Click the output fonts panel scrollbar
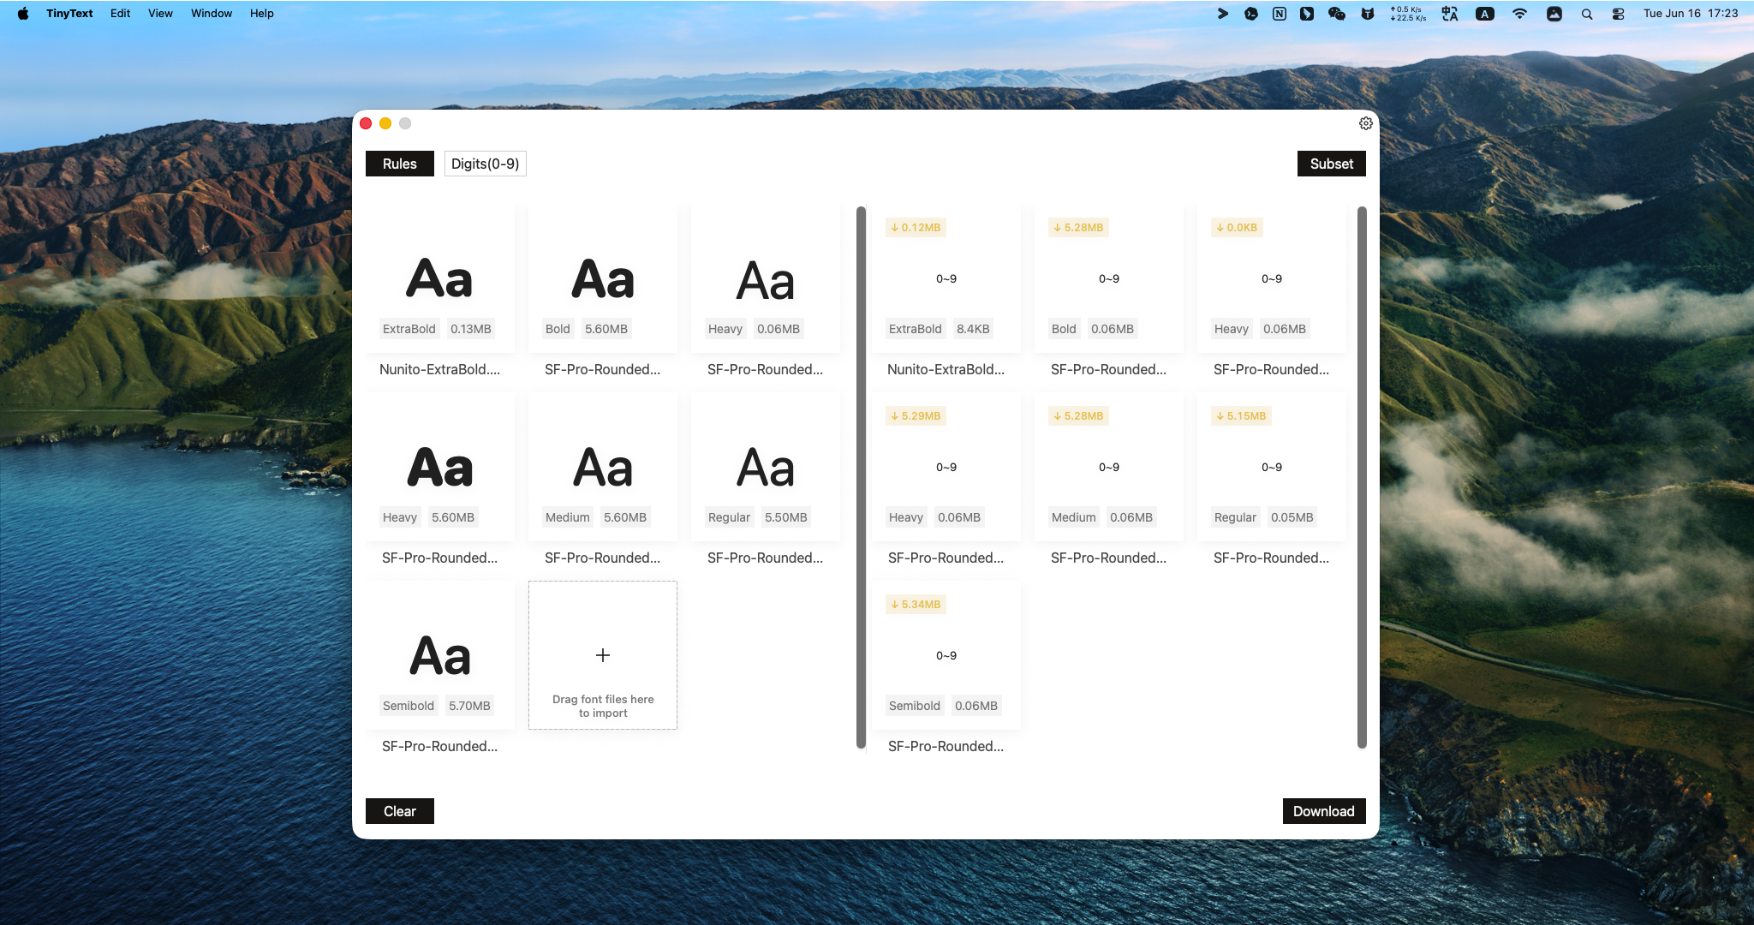This screenshot has width=1754, height=925. coord(1362,477)
